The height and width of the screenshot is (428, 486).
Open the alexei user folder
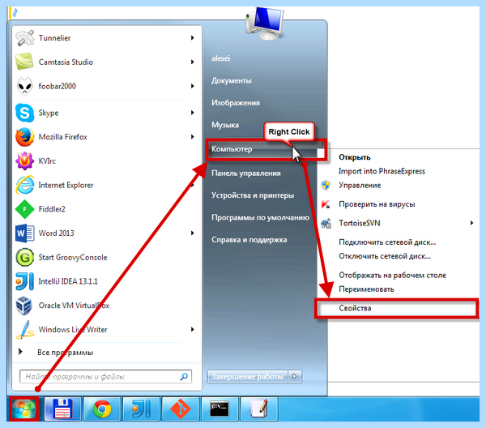click(x=220, y=58)
